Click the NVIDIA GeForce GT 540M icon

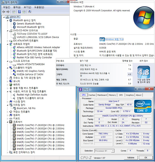click(14, 74)
